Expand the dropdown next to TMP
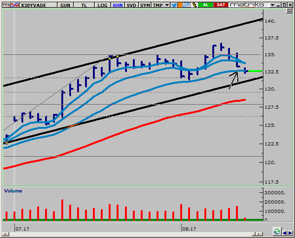This screenshot has width=295, height=238. pyautogui.click(x=167, y=5)
